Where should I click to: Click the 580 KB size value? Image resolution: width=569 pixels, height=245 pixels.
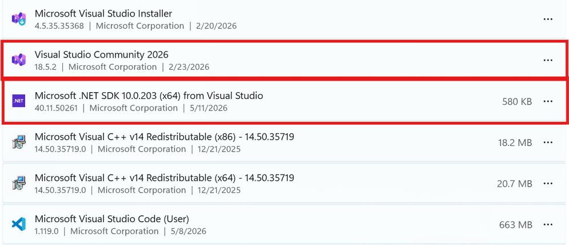(517, 101)
